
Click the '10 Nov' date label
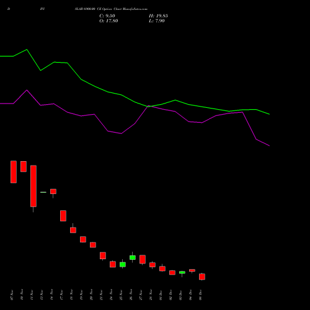point(22,295)
